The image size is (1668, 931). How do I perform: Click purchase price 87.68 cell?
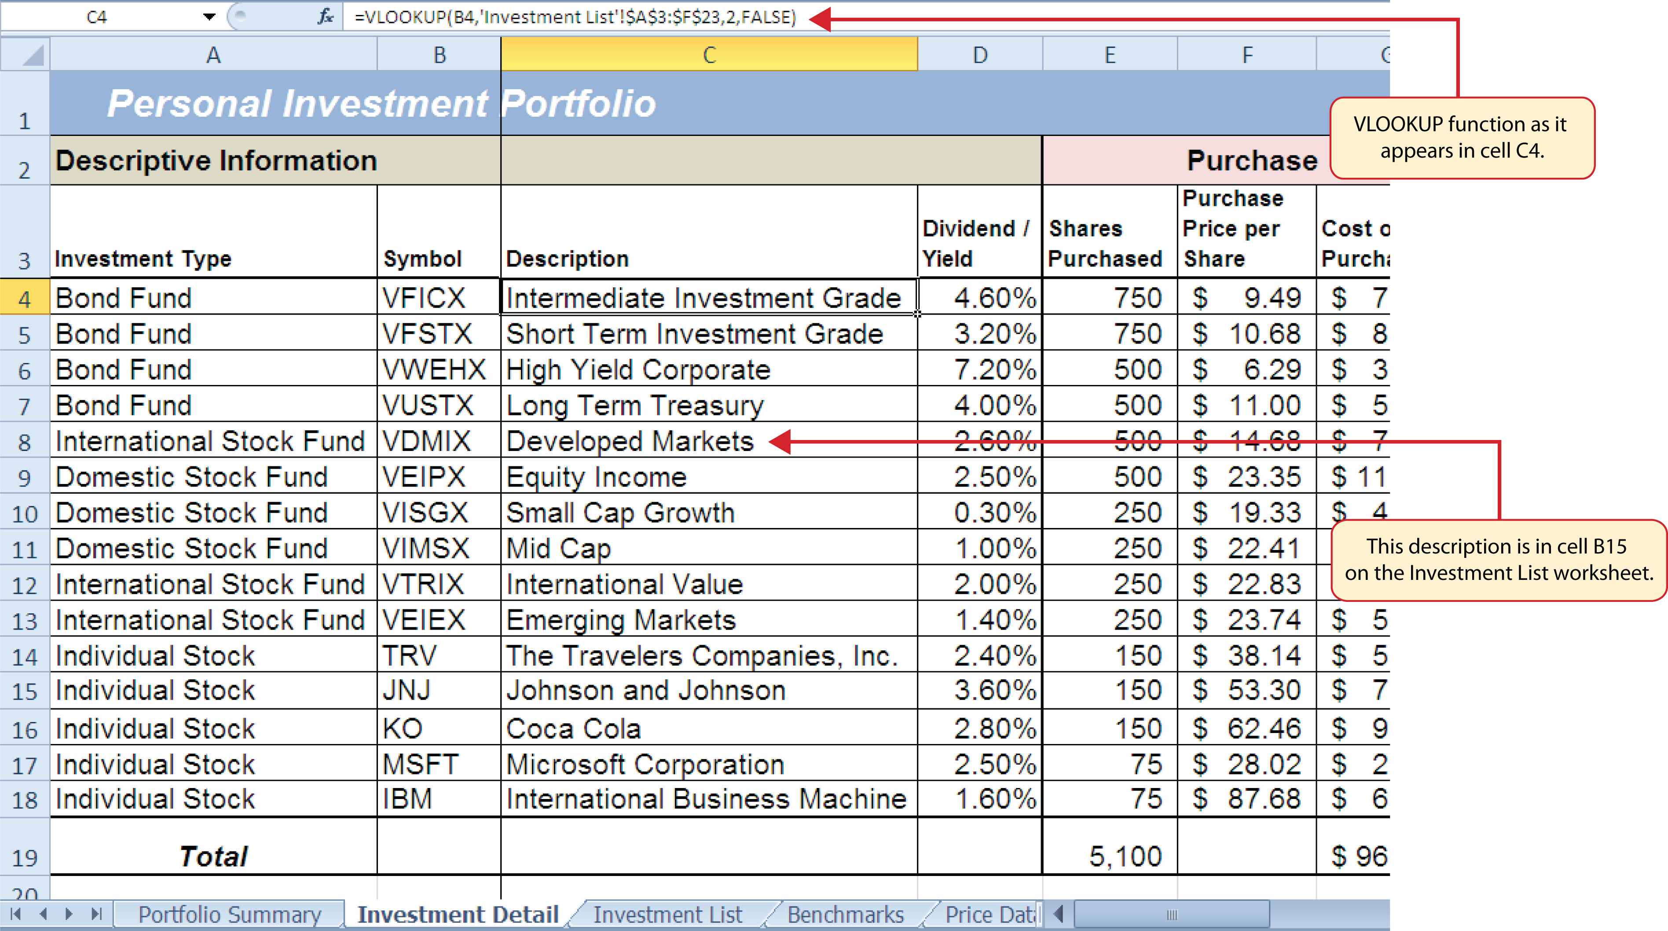click(1246, 798)
